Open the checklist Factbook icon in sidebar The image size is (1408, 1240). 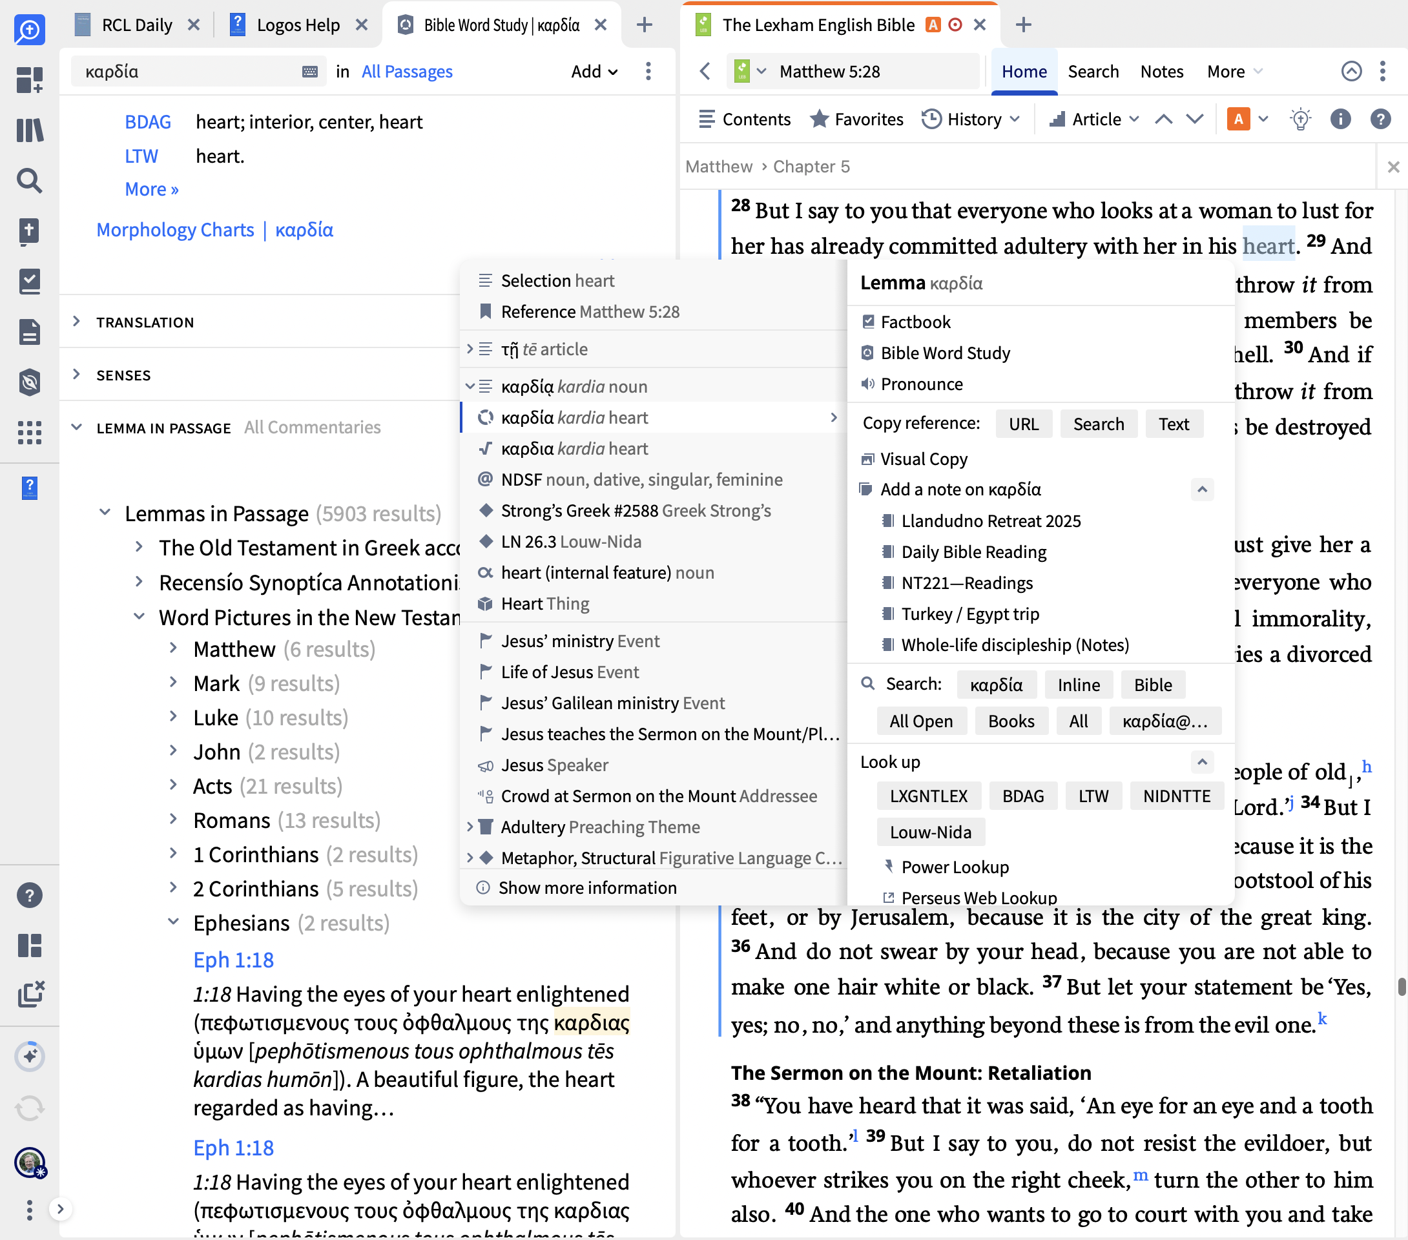click(x=30, y=281)
